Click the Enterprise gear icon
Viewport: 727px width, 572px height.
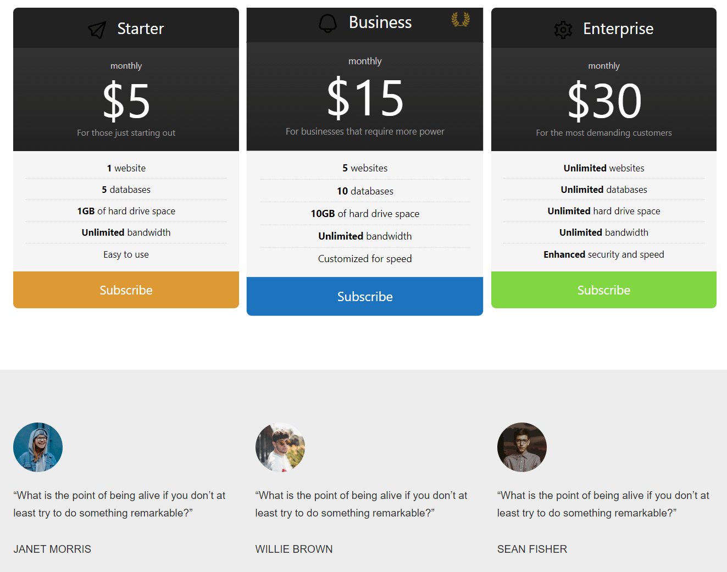563,29
